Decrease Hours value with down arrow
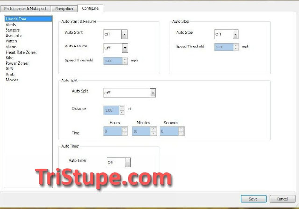299x209 pixels. (x=125, y=134)
